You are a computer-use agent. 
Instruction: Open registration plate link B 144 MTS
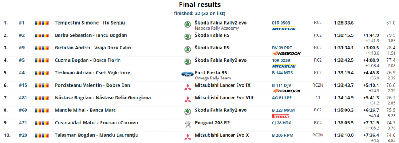point(282,73)
